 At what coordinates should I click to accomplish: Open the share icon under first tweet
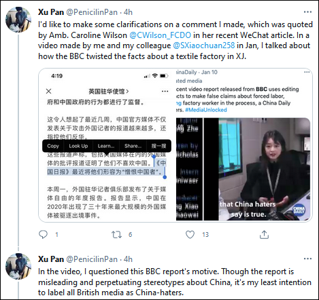(264, 235)
